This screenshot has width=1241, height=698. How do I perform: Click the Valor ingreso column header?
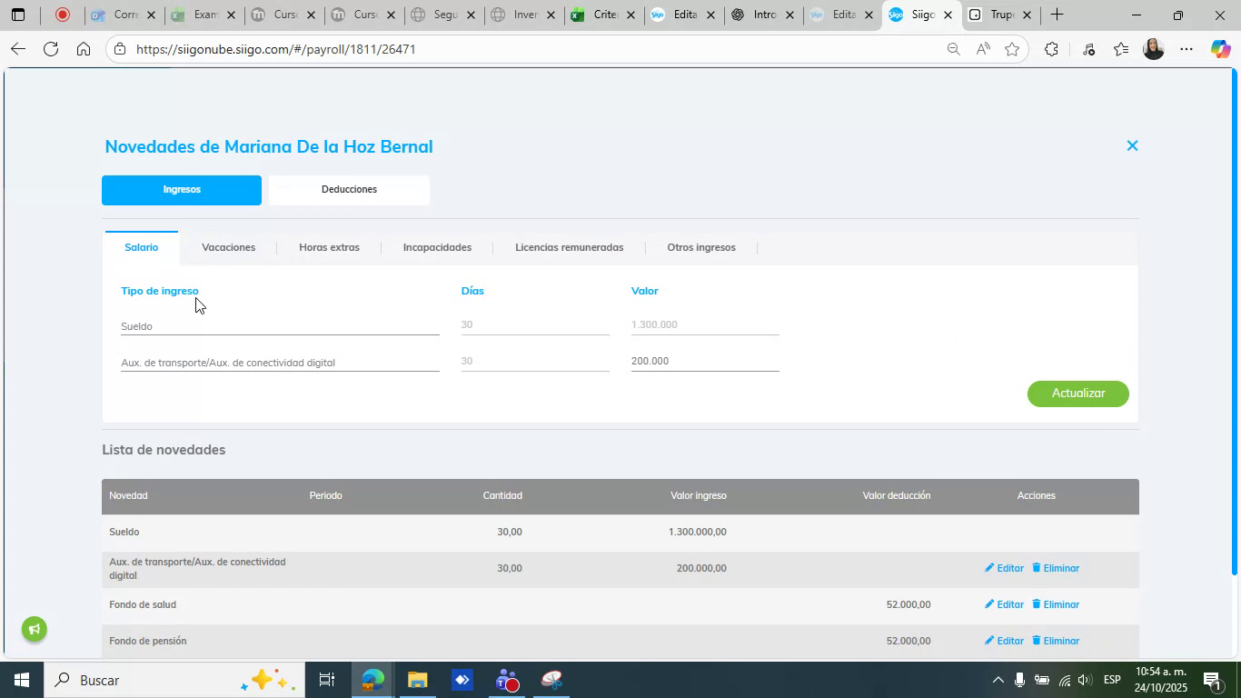coord(698,496)
